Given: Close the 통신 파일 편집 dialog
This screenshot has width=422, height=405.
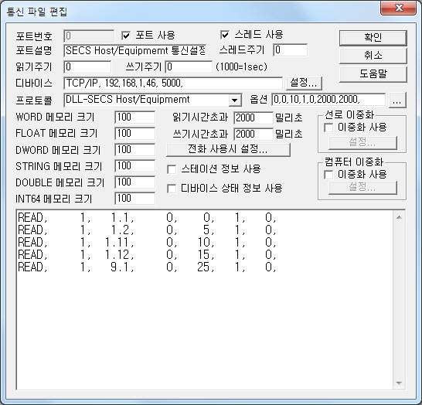Looking at the screenshot, I should [x=399, y=8].
